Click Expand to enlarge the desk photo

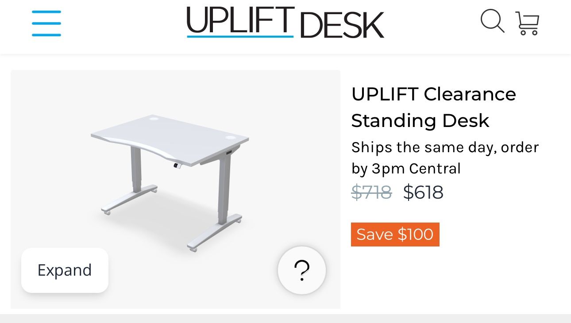coord(65,270)
